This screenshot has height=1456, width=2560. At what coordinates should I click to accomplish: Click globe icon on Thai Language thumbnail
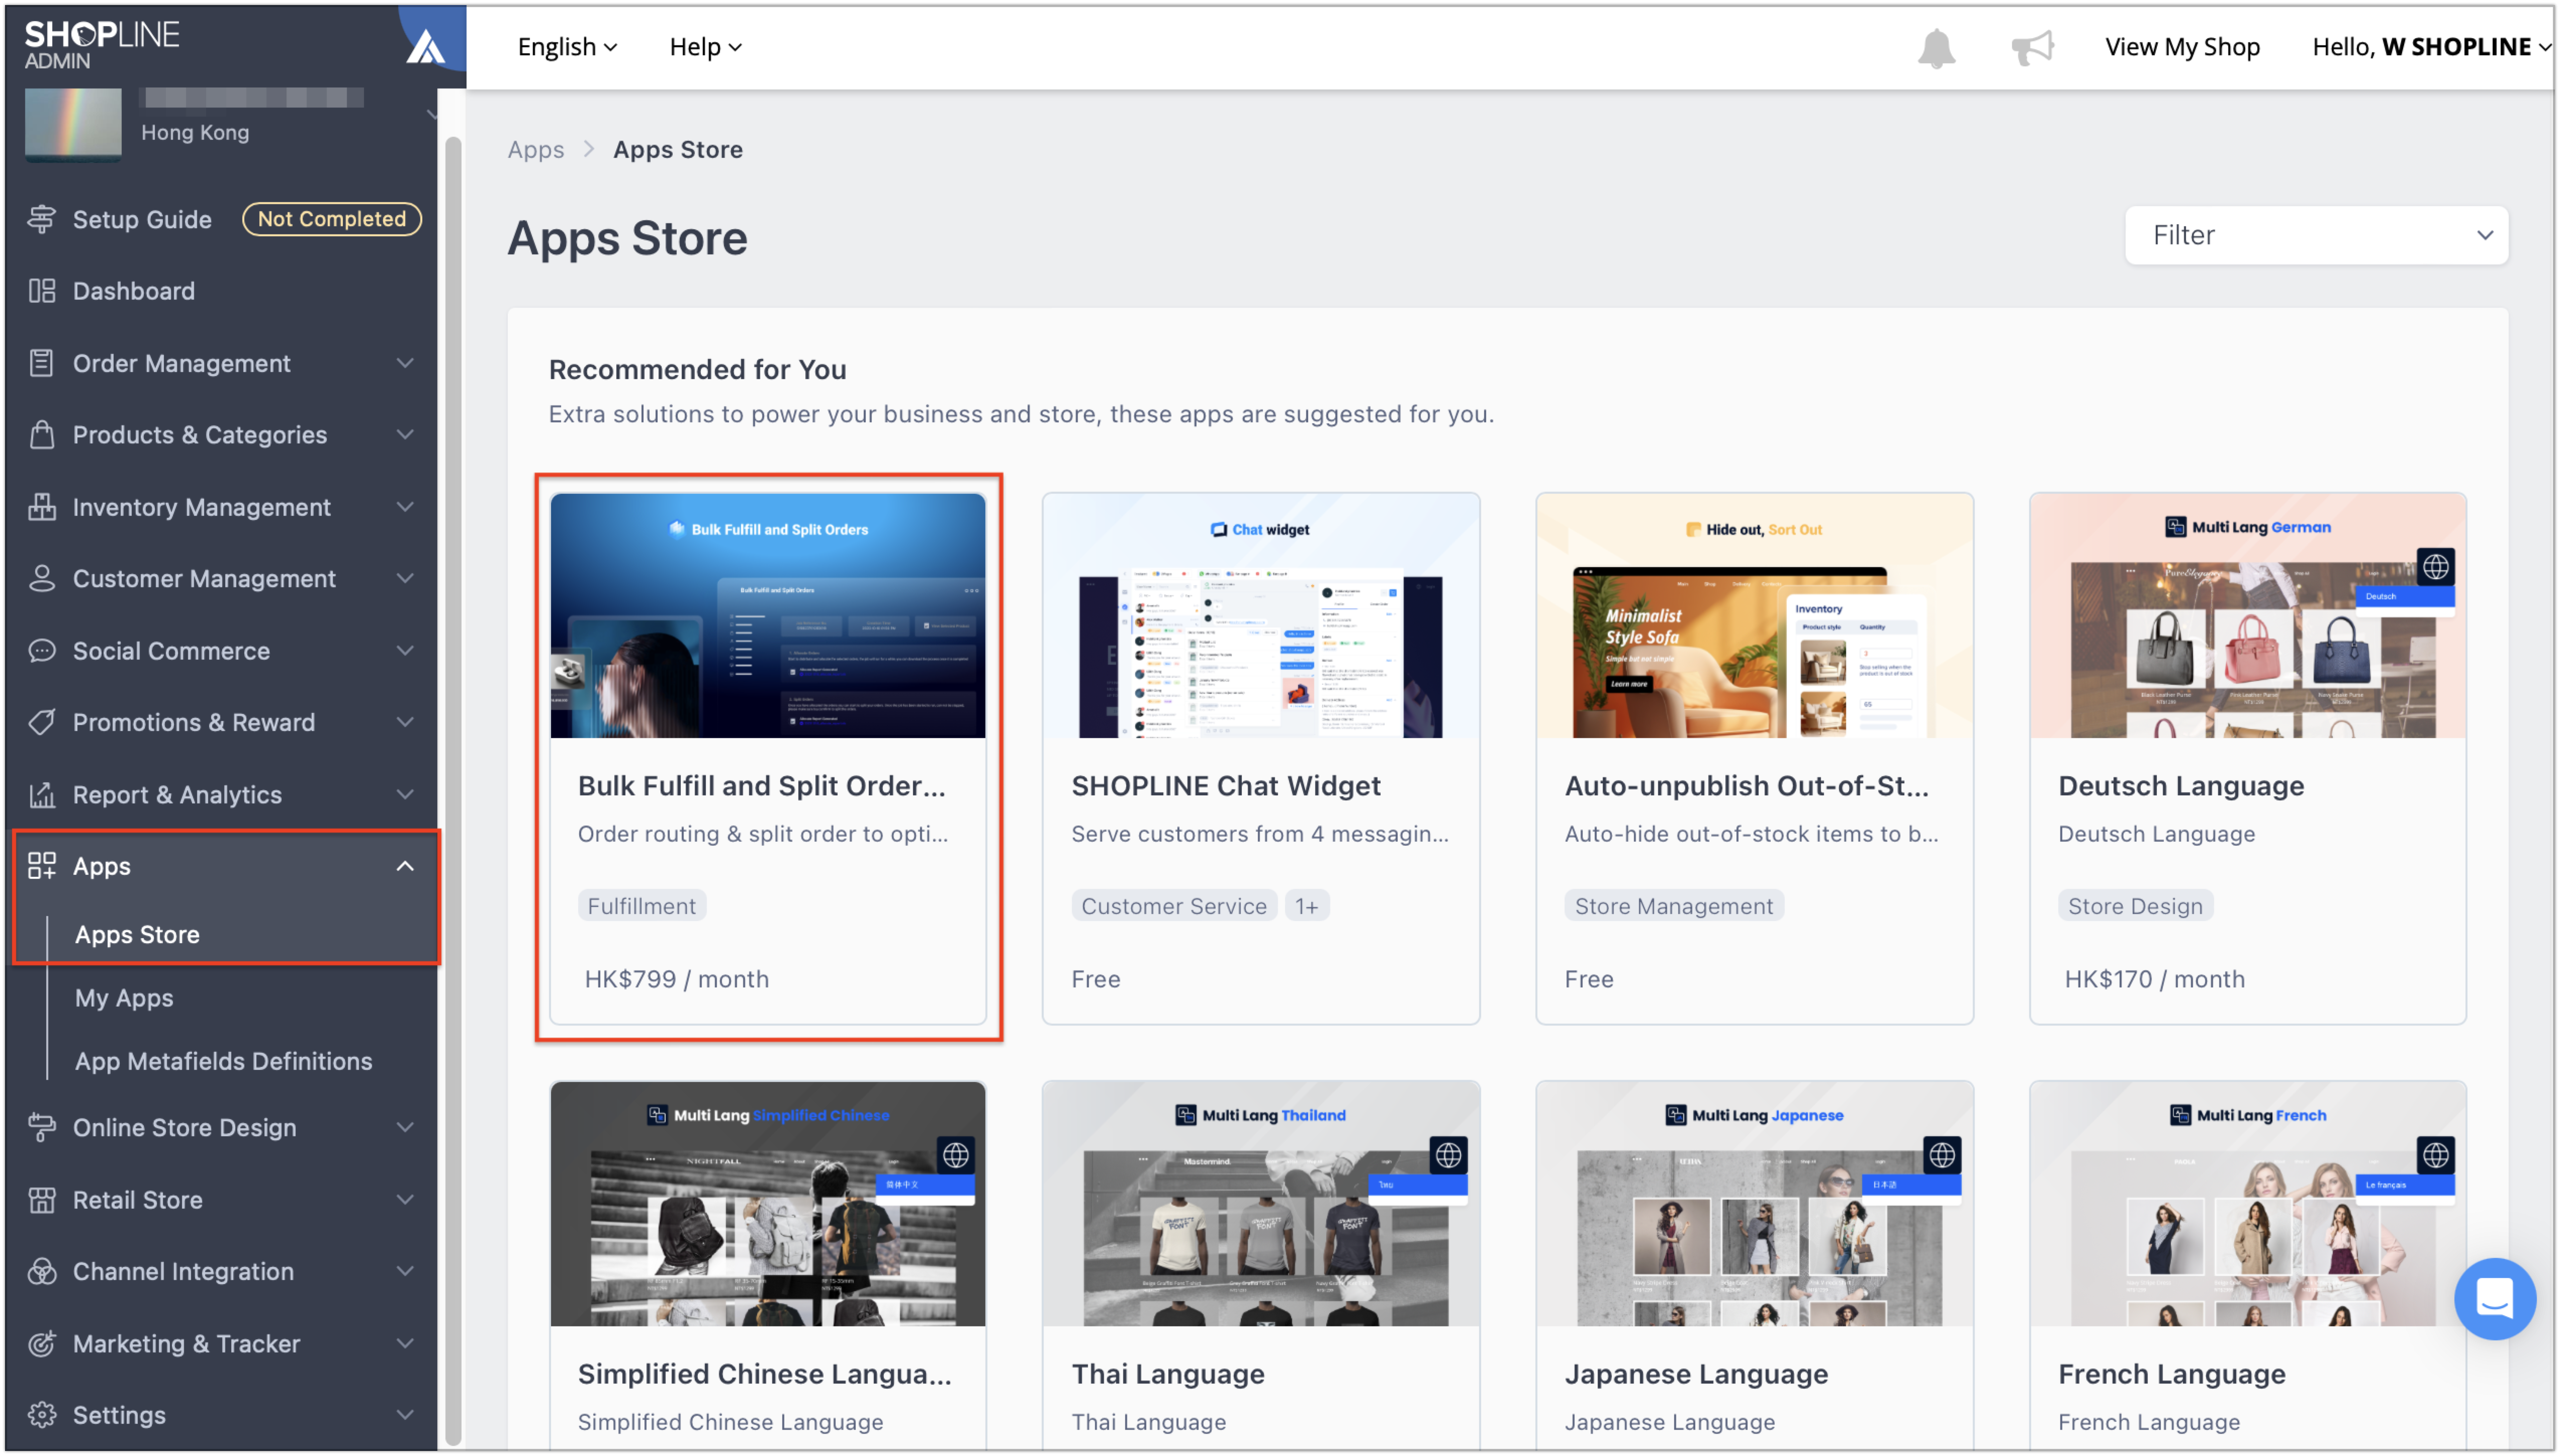click(x=1448, y=1155)
